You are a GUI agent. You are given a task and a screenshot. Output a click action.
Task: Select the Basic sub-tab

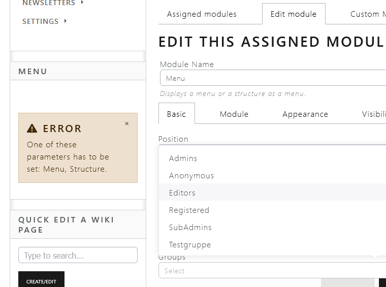click(177, 114)
